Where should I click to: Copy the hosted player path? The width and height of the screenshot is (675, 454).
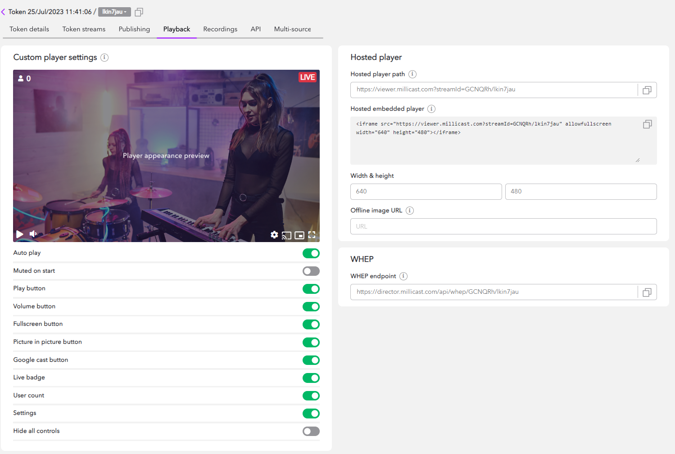647,90
